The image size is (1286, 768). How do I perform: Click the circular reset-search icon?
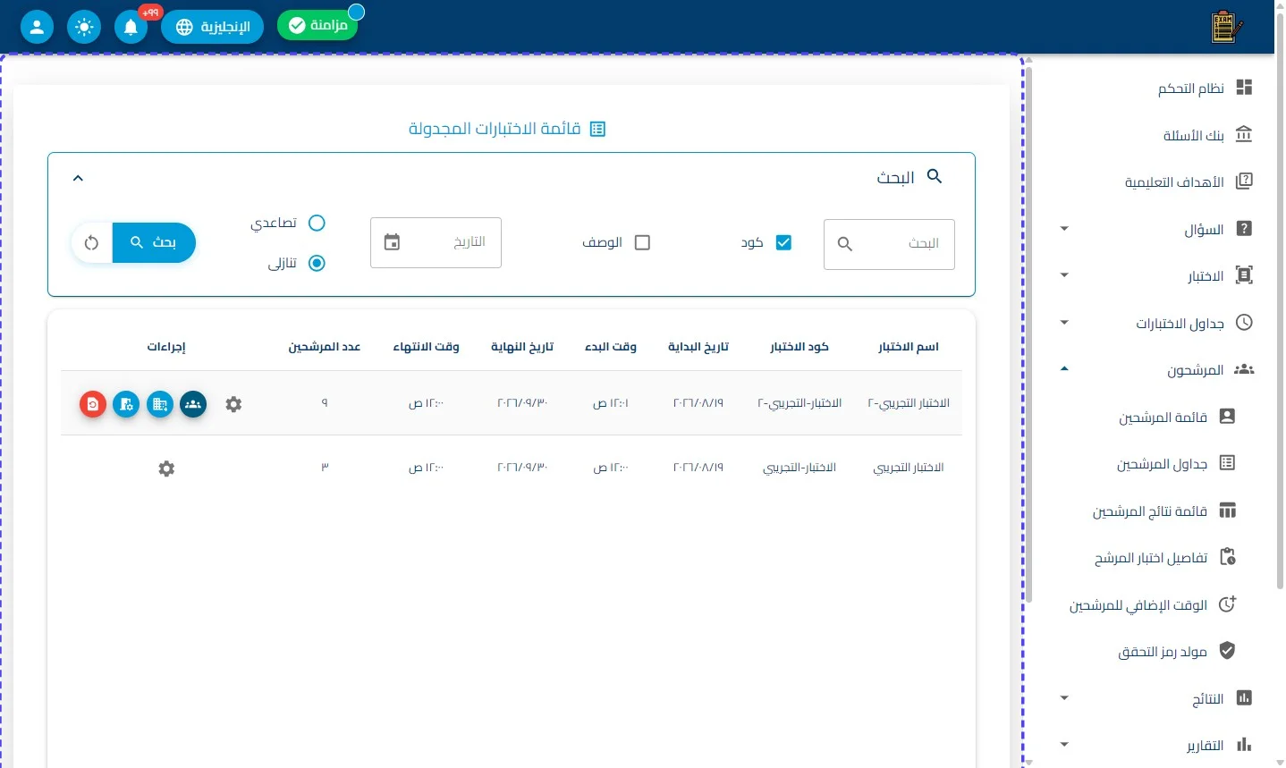point(91,243)
